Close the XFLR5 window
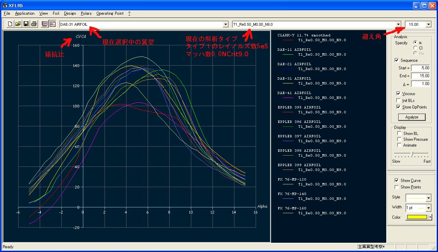This screenshot has width=438, height=252. click(x=432, y=5)
